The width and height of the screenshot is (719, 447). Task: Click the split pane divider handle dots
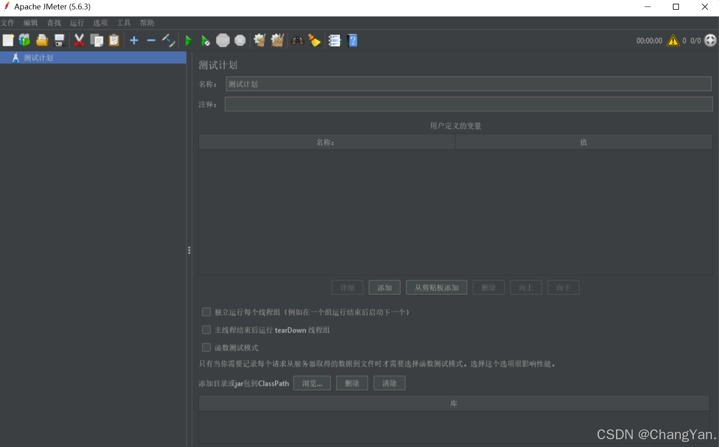point(189,250)
